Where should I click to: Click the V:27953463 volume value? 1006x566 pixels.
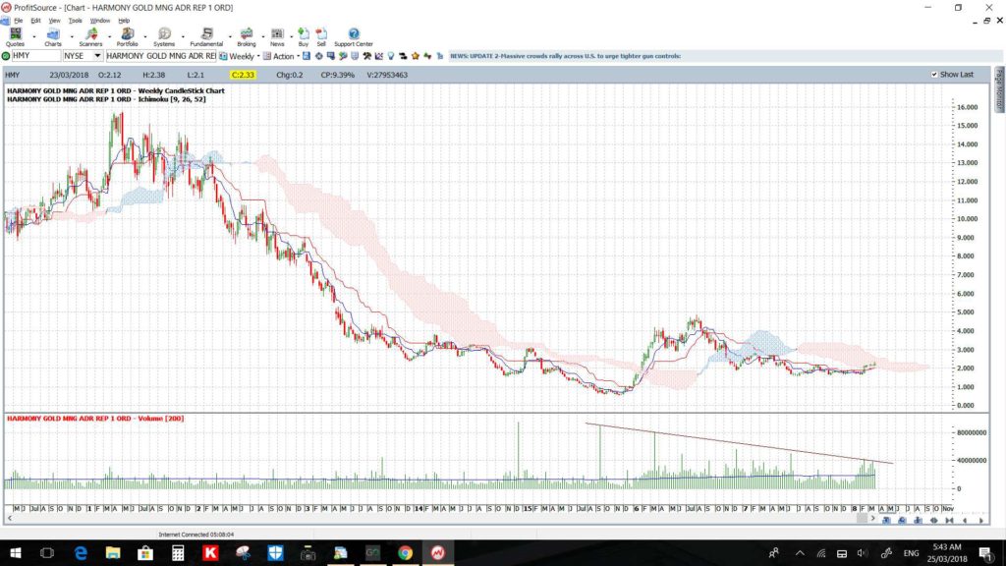tap(387, 75)
